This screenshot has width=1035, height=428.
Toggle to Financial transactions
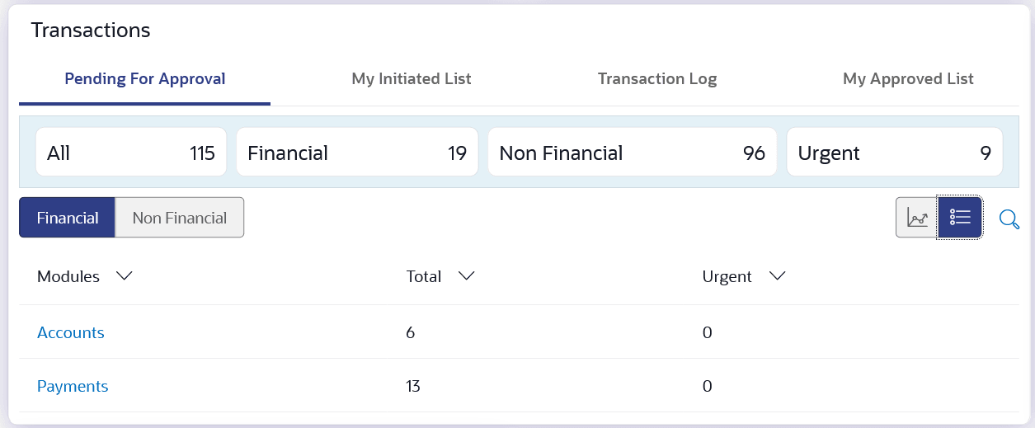pos(68,218)
